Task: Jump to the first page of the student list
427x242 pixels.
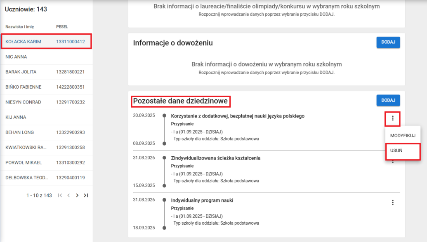Action: 60,195
